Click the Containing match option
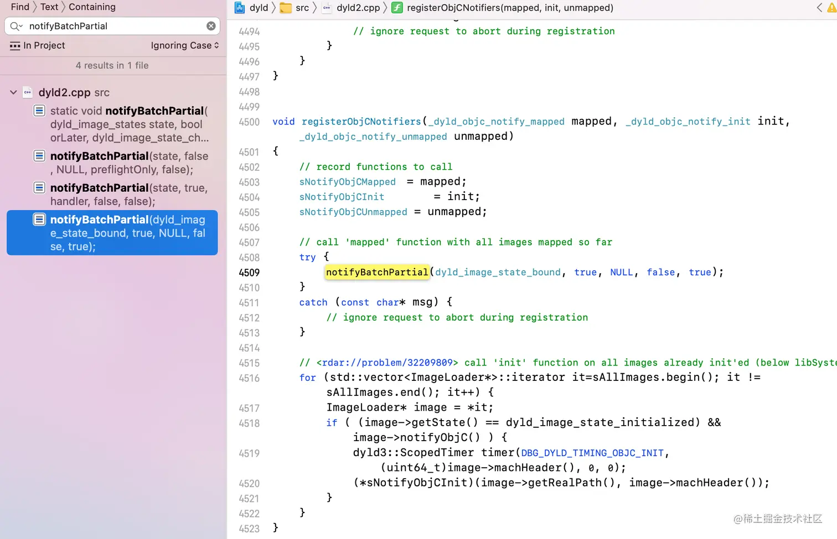Viewport: 837px width, 539px height. click(92, 7)
